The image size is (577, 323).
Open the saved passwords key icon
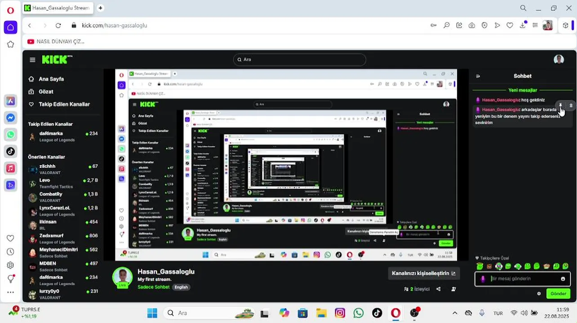(x=434, y=26)
